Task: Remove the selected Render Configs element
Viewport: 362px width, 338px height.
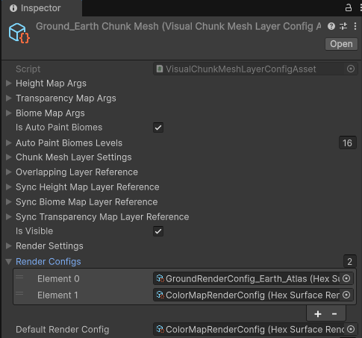Action: (334, 314)
